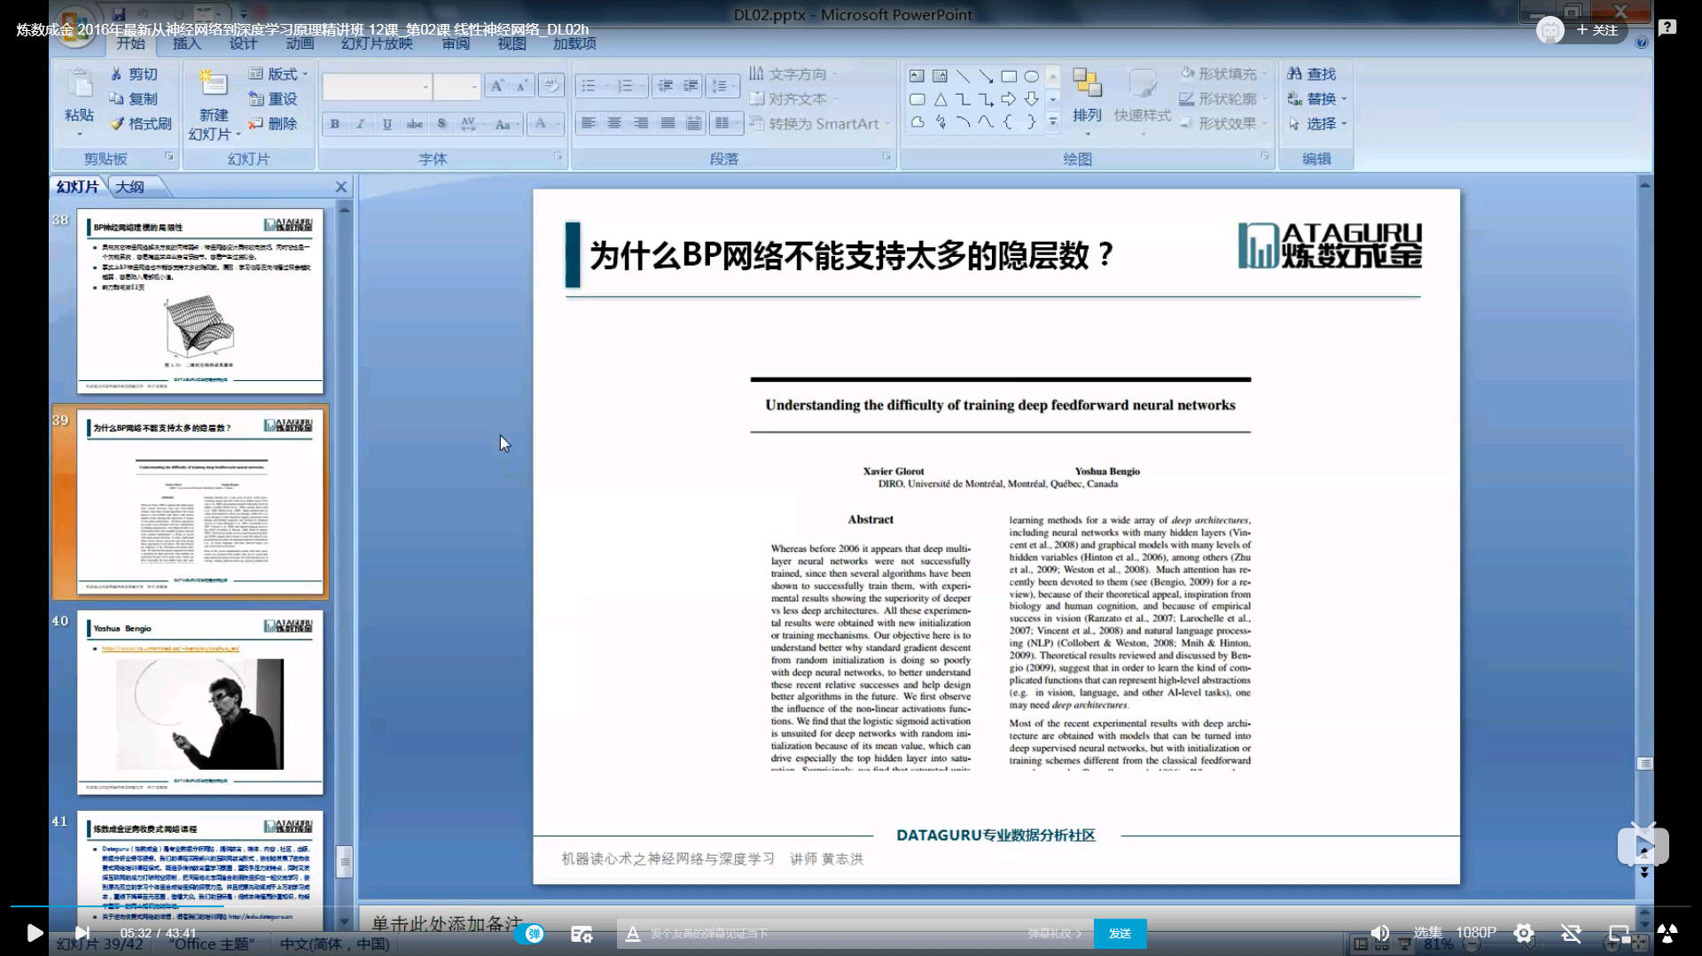Switch to the Slide Show (幻灯片放映) tab
Screen dimensions: 1702x956
377,43
